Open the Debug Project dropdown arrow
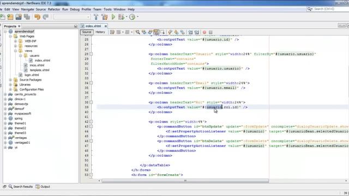349x196 pixels. click(127, 17)
